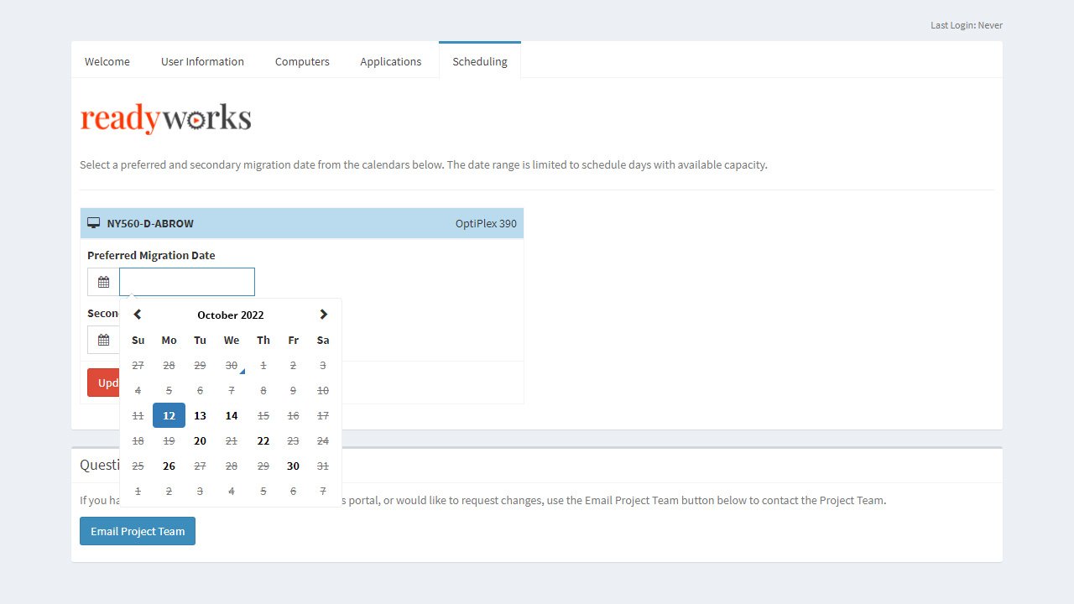Pick October 30 as a migration date
Screen dimensions: 1074x604
(293, 466)
